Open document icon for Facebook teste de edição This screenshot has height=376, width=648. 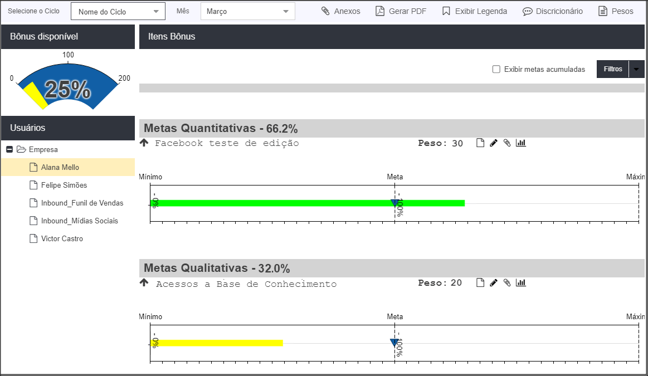point(480,143)
